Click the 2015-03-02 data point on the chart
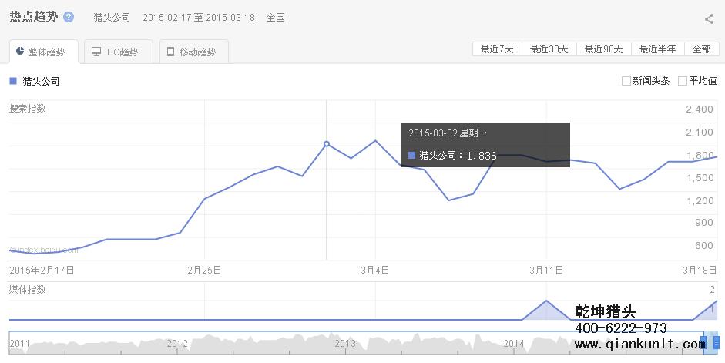725x363 pixels. 327,144
